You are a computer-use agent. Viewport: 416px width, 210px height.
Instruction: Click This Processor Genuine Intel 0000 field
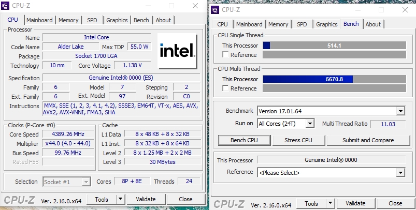click(331, 160)
